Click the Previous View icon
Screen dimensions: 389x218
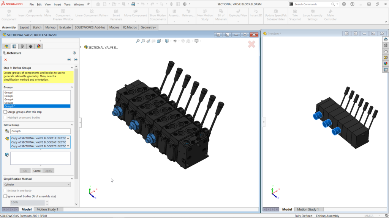(149, 41)
